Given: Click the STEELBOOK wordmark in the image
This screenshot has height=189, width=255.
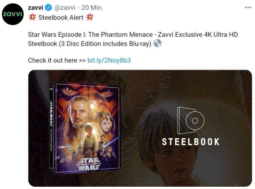Looking at the screenshot, I should (191, 142).
